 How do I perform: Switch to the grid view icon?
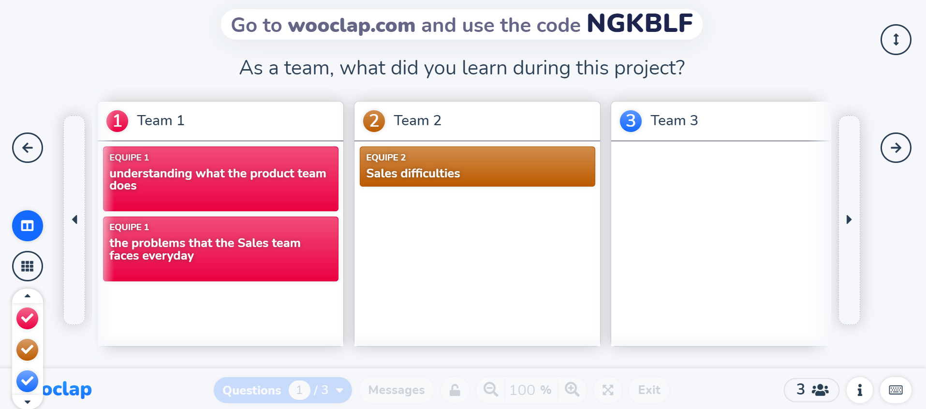[28, 266]
